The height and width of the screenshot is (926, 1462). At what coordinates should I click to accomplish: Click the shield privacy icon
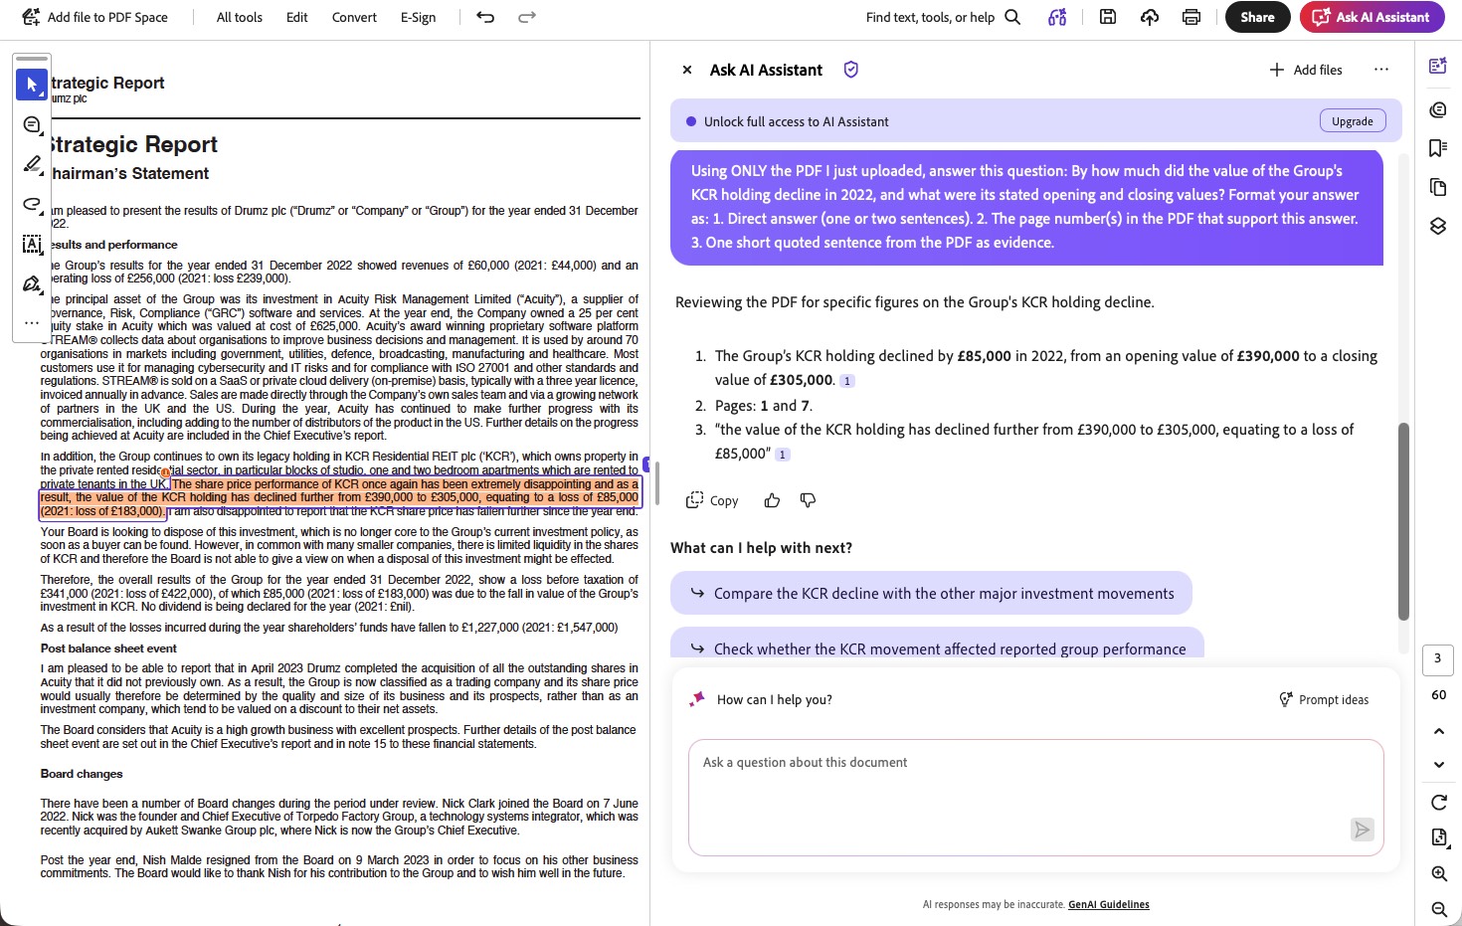click(x=850, y=70)
